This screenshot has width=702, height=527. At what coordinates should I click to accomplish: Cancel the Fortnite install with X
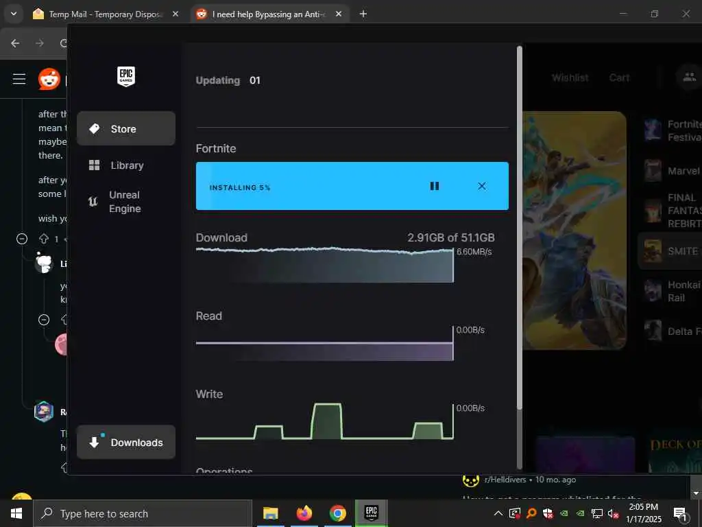(x=482, y=186)
